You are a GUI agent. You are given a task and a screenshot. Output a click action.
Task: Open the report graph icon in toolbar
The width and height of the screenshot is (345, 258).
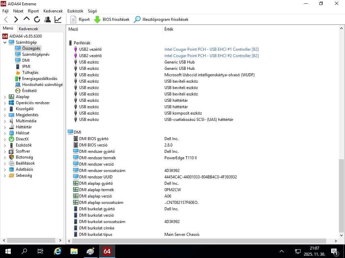(x=58, y=19)
